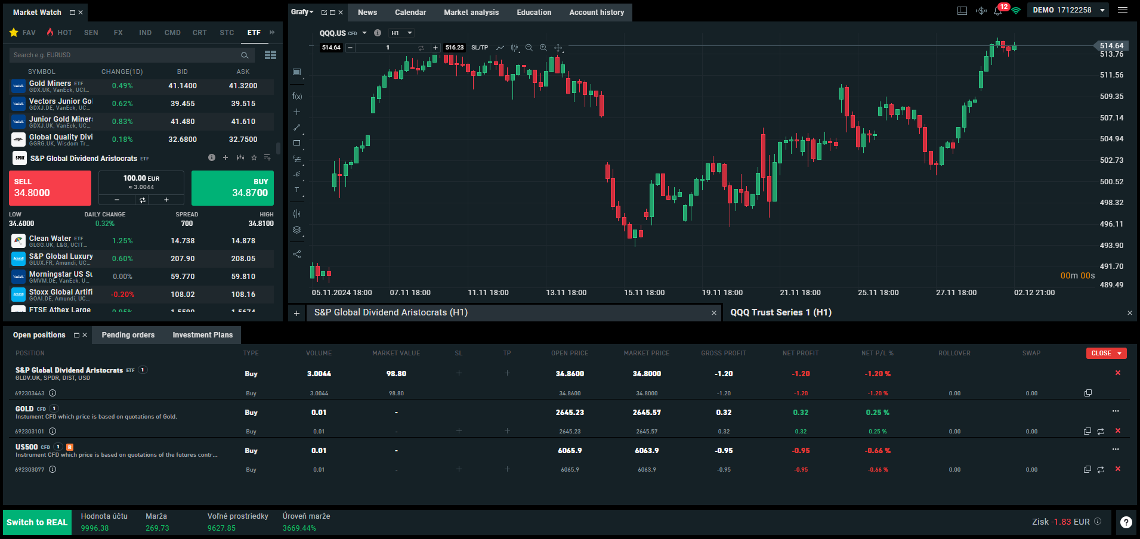Select the crosshair tool in chart toolbar
This screenshot has width=1140, height=539.
click(x=558, y=48)
